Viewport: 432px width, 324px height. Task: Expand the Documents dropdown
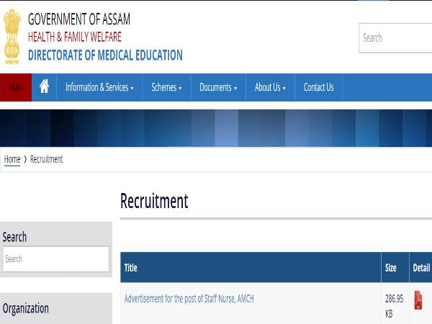tap(218, 87)
